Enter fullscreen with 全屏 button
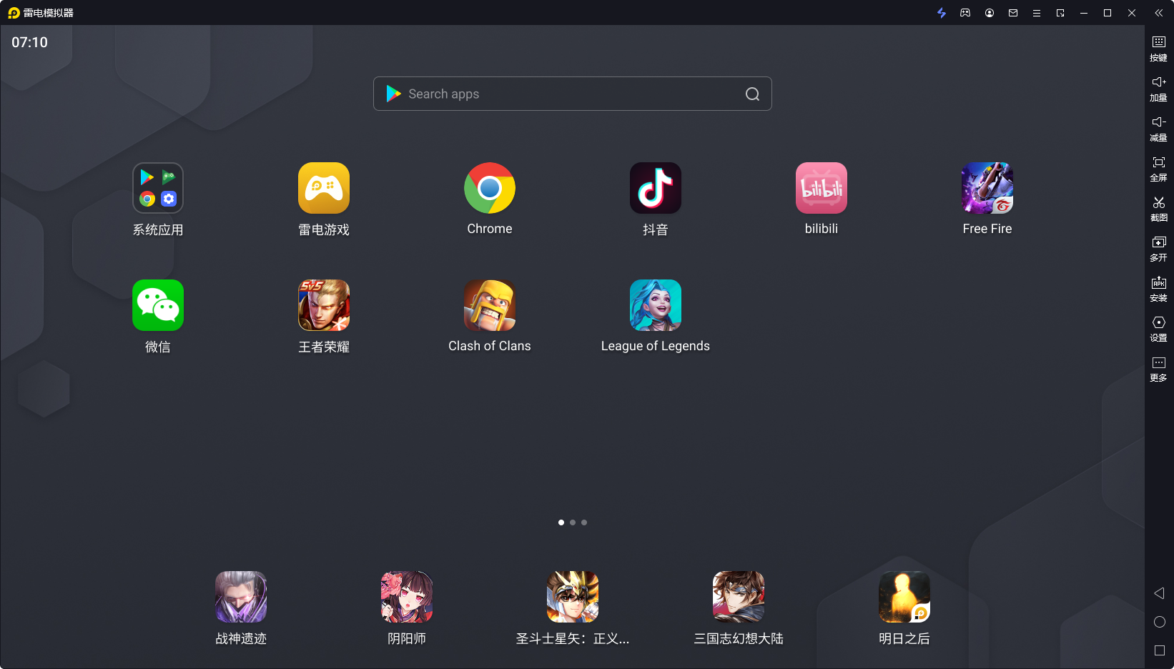 pos(1159,169)
